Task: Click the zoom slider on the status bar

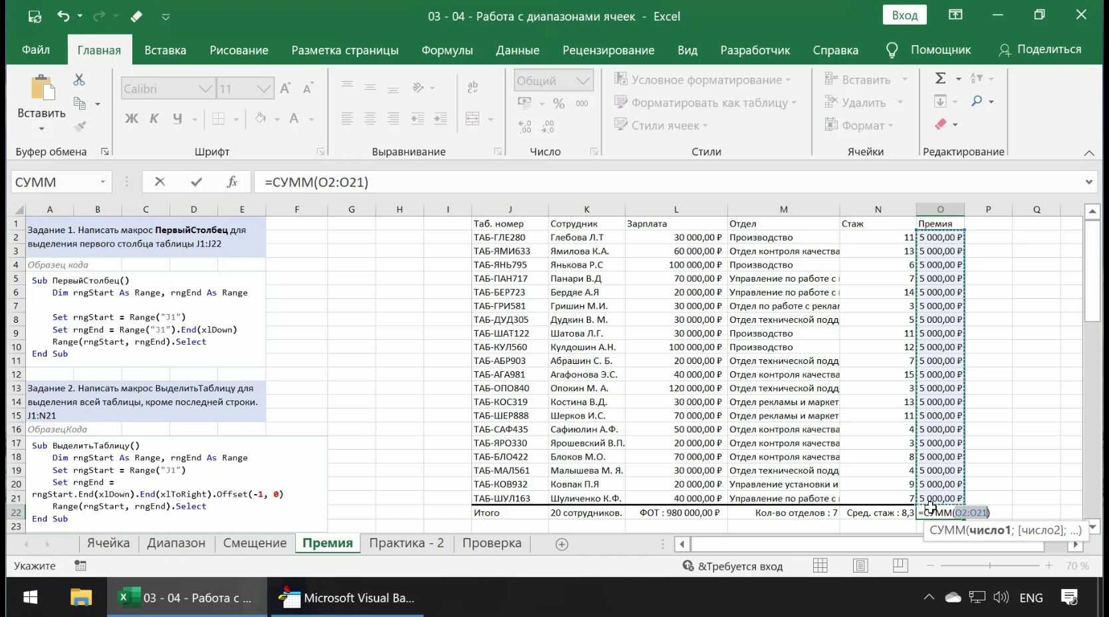Action: (x=989, y=566)
